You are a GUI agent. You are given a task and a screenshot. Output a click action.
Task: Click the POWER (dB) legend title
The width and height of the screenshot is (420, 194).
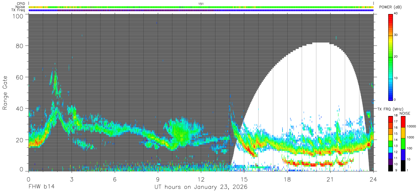pyautogui.click(x=391, y=7)
